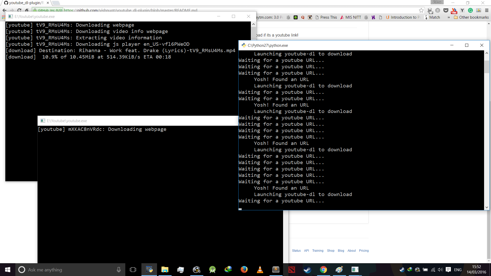
Task: Open the Action Center notifications icon
Action: tap(448, 270)
